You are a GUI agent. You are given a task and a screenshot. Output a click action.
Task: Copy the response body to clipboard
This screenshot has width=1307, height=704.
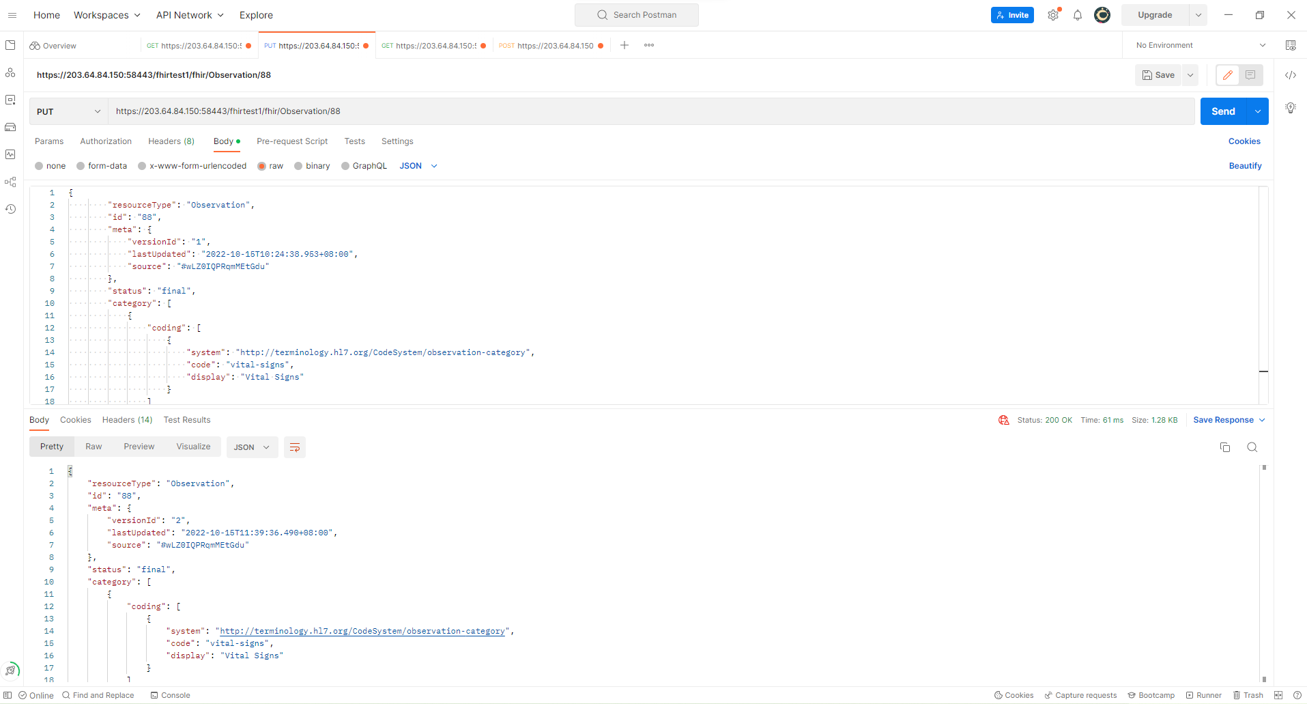[x=1225, y=447]
